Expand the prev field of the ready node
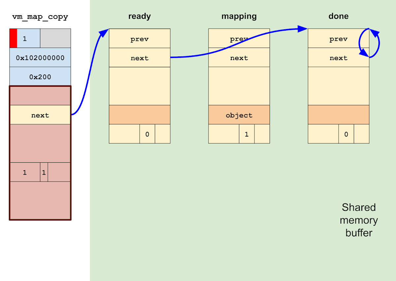This screenshot has width=396, height=281. [x=139, y=39]
